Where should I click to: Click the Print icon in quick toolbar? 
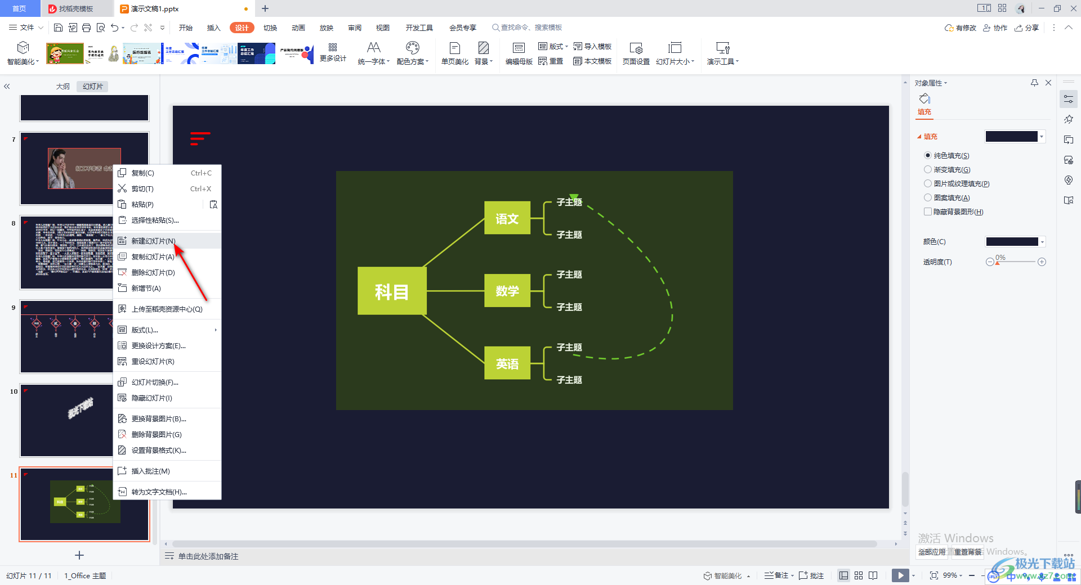coord(86,28)
